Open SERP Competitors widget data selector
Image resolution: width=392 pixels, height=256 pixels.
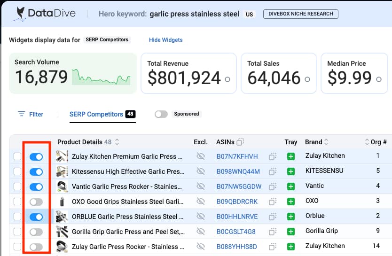[107, 40]
